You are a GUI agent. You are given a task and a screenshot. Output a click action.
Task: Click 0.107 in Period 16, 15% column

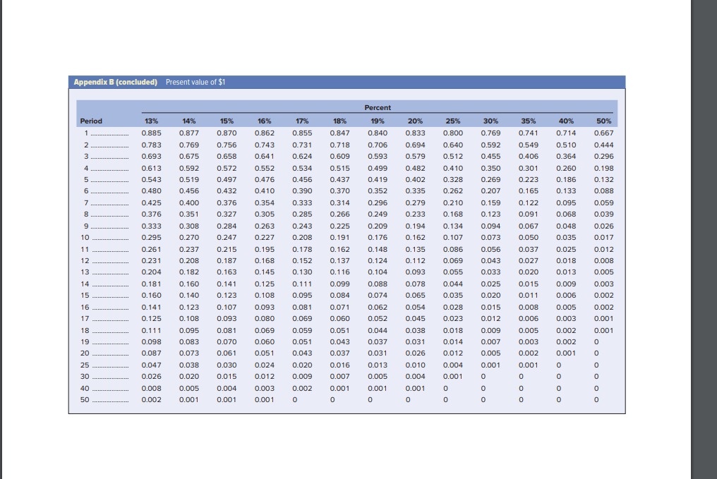[227, 307]
